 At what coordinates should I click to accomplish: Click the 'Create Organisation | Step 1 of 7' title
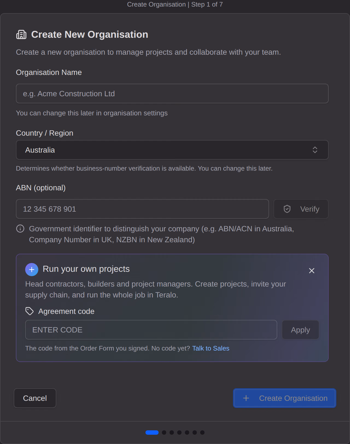[x=175, y=4]
